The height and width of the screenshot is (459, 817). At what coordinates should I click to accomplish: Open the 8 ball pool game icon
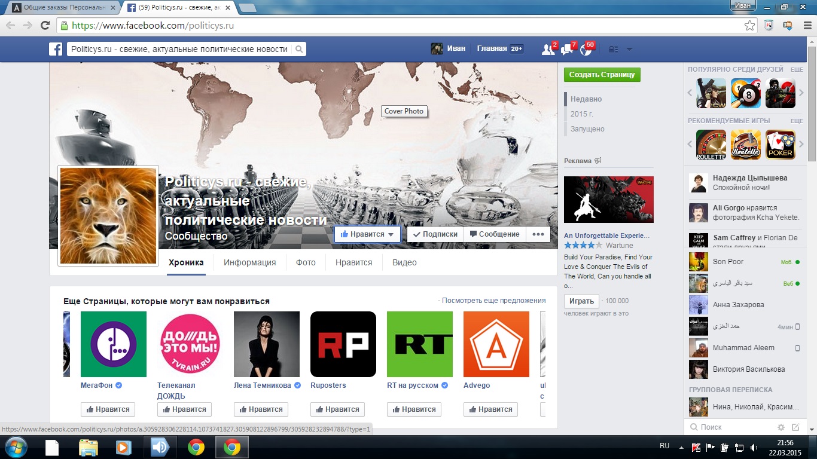click(746, 93)
